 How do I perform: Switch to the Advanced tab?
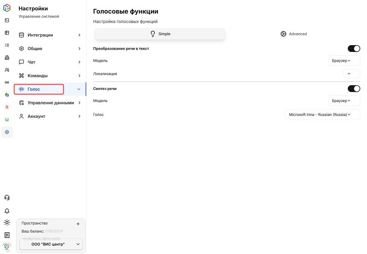294,34
